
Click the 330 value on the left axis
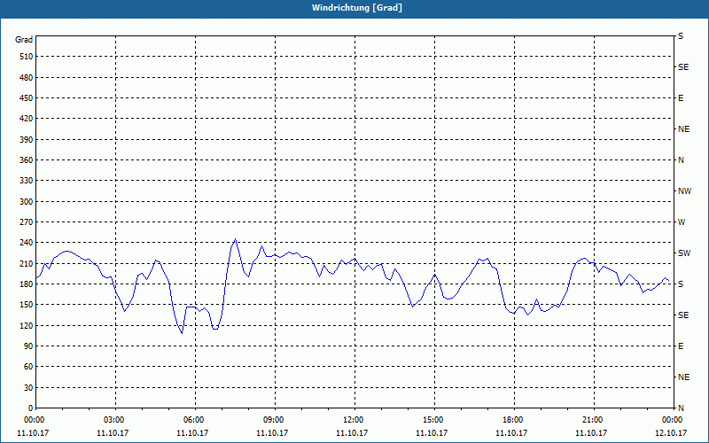point(26,181)
